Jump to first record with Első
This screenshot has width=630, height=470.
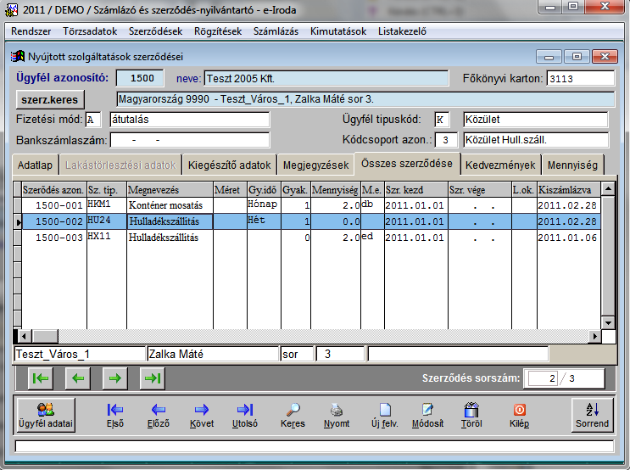(x=115, y=414)
